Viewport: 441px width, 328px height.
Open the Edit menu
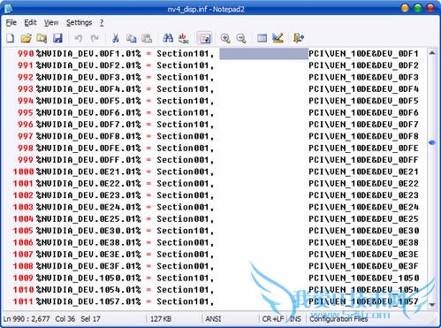[30, 23]
